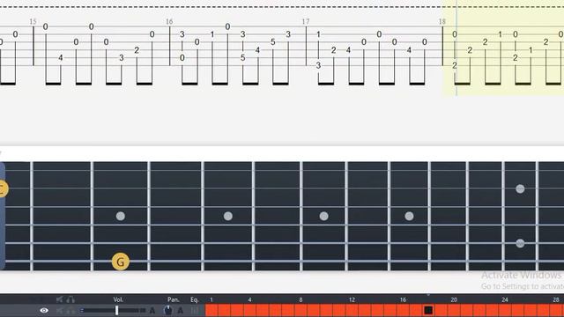
Task: Open the track equalizer icon
Action: [194, 310]
